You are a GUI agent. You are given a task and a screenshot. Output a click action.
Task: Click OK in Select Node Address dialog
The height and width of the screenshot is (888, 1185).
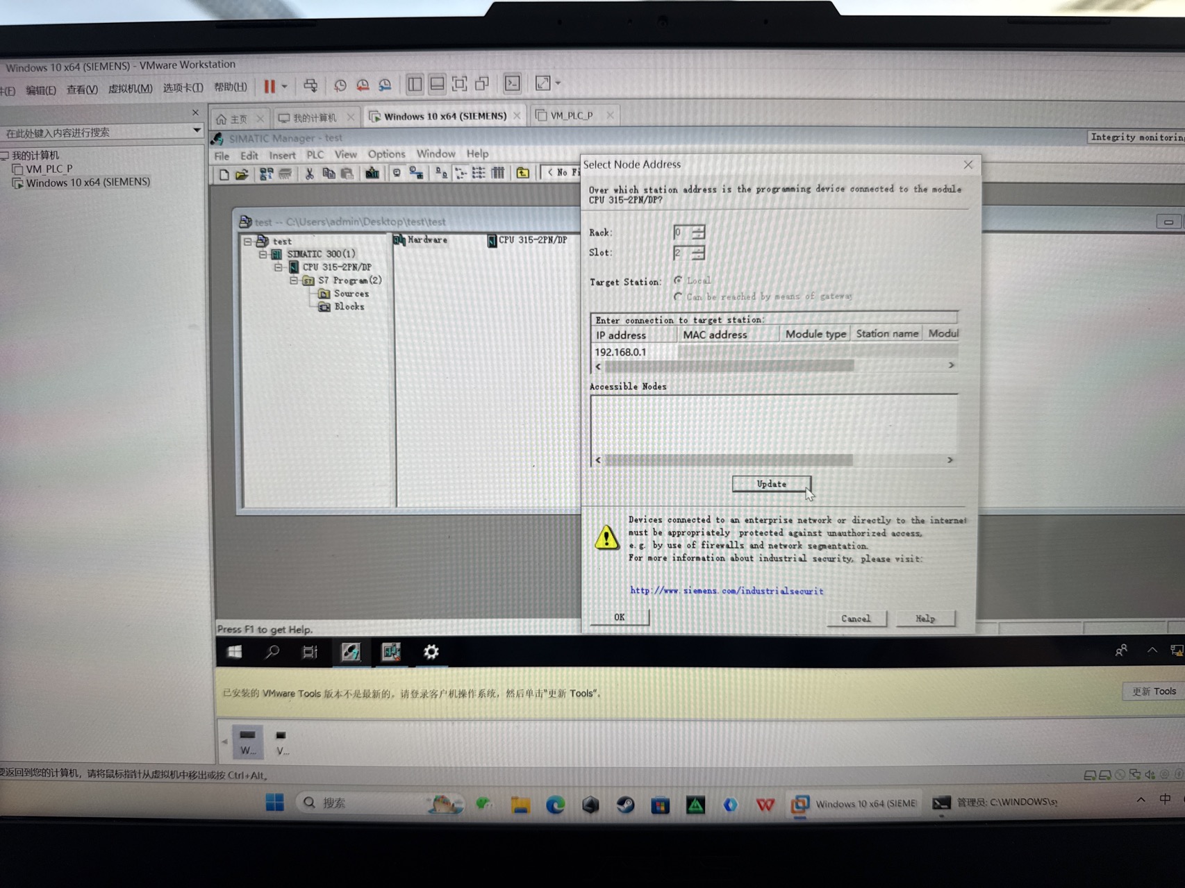[620, 617]
